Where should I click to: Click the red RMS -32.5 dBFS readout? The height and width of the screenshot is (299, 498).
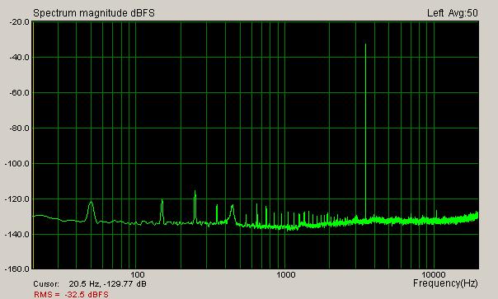click(x=71, y=295)
